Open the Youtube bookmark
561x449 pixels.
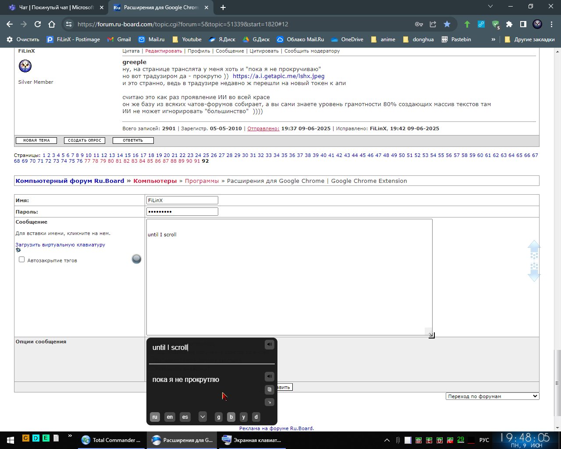187,39
